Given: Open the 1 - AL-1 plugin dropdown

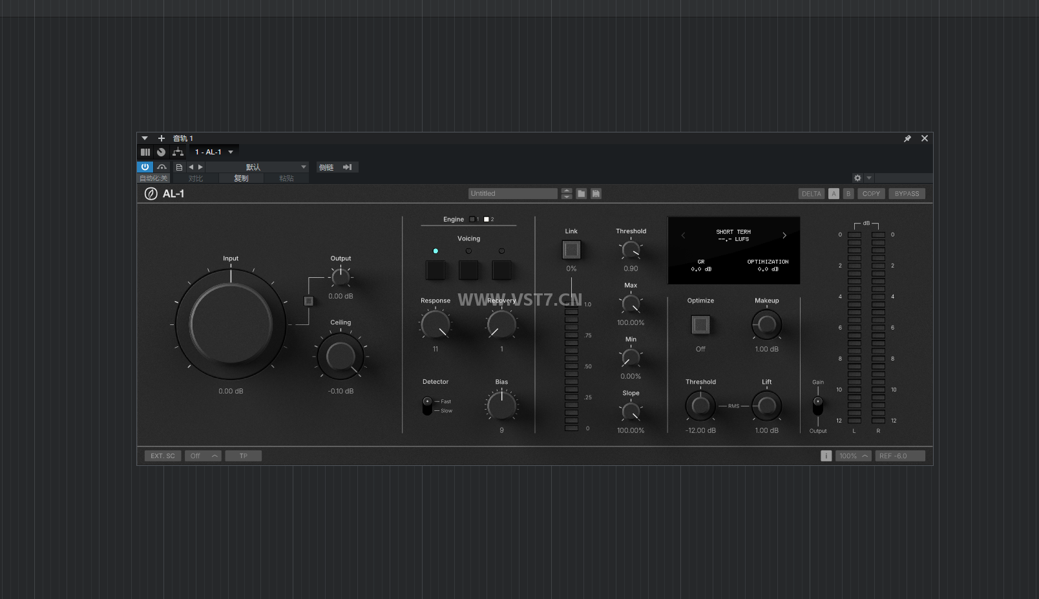Looking at the screenshot, I should click(214, 152).
